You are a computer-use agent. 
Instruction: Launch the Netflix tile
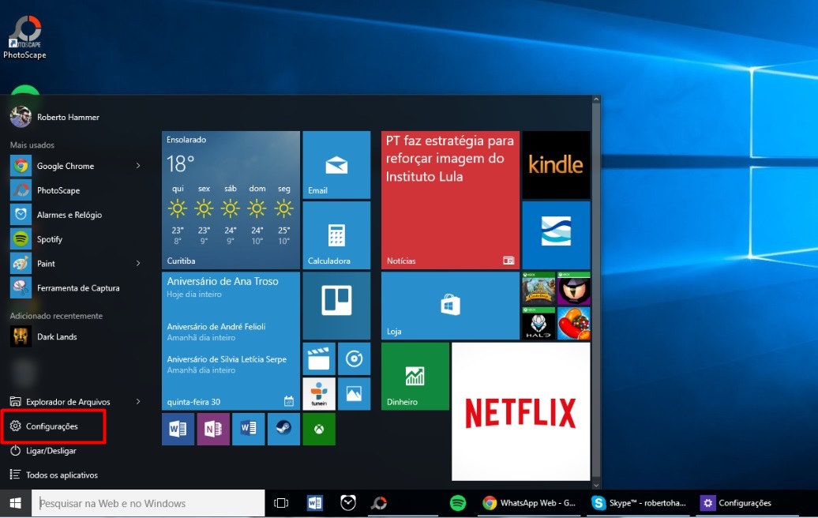click(521, 411)
